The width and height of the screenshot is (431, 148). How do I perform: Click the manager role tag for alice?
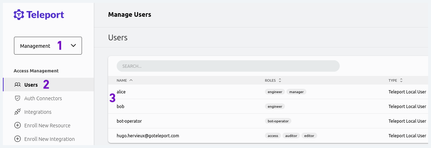coord(296,92)
